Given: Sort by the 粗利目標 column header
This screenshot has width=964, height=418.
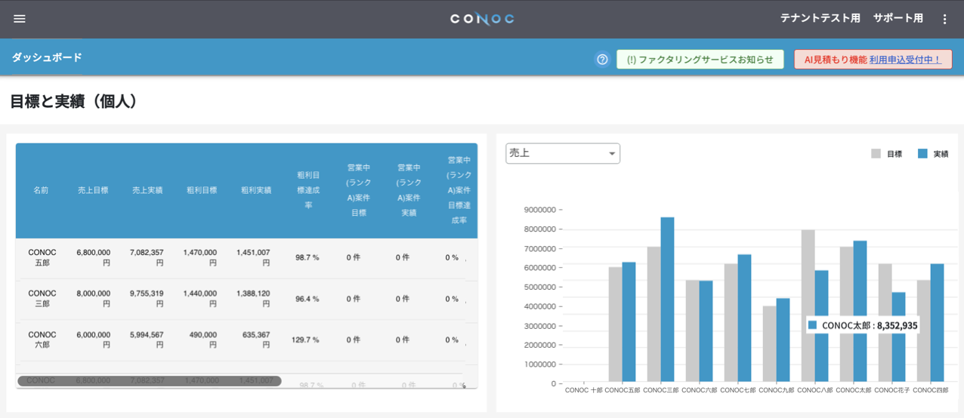Looking at the screenshot, I should click(202, 190).
